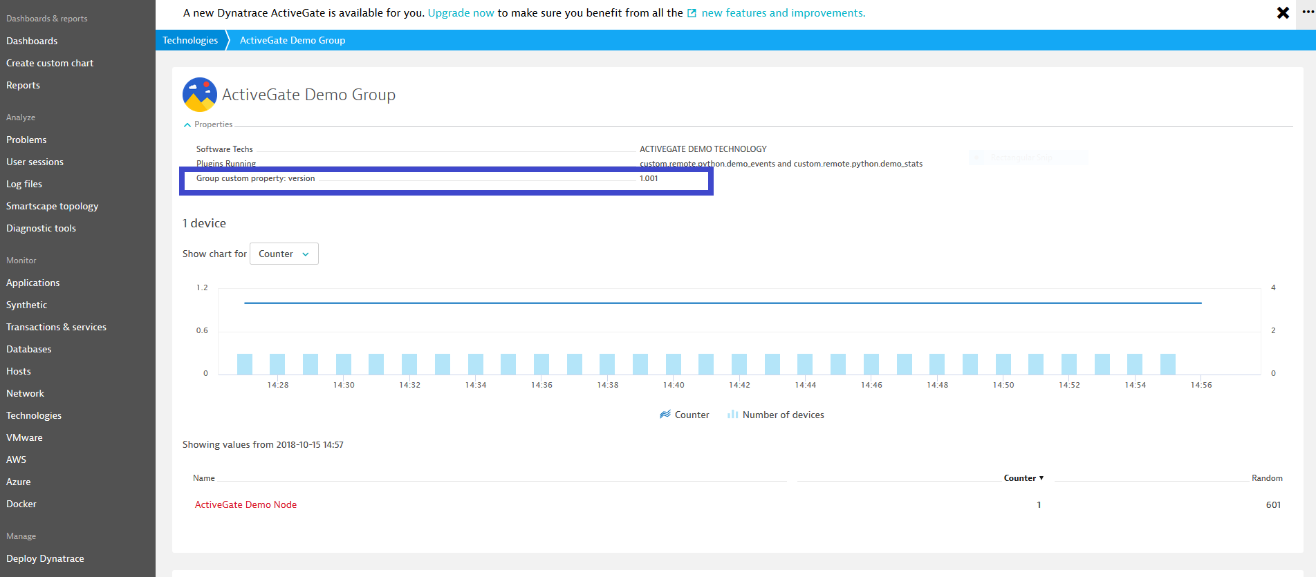Open new features and improvements link
1316x577 pixels.
[784, 13]
